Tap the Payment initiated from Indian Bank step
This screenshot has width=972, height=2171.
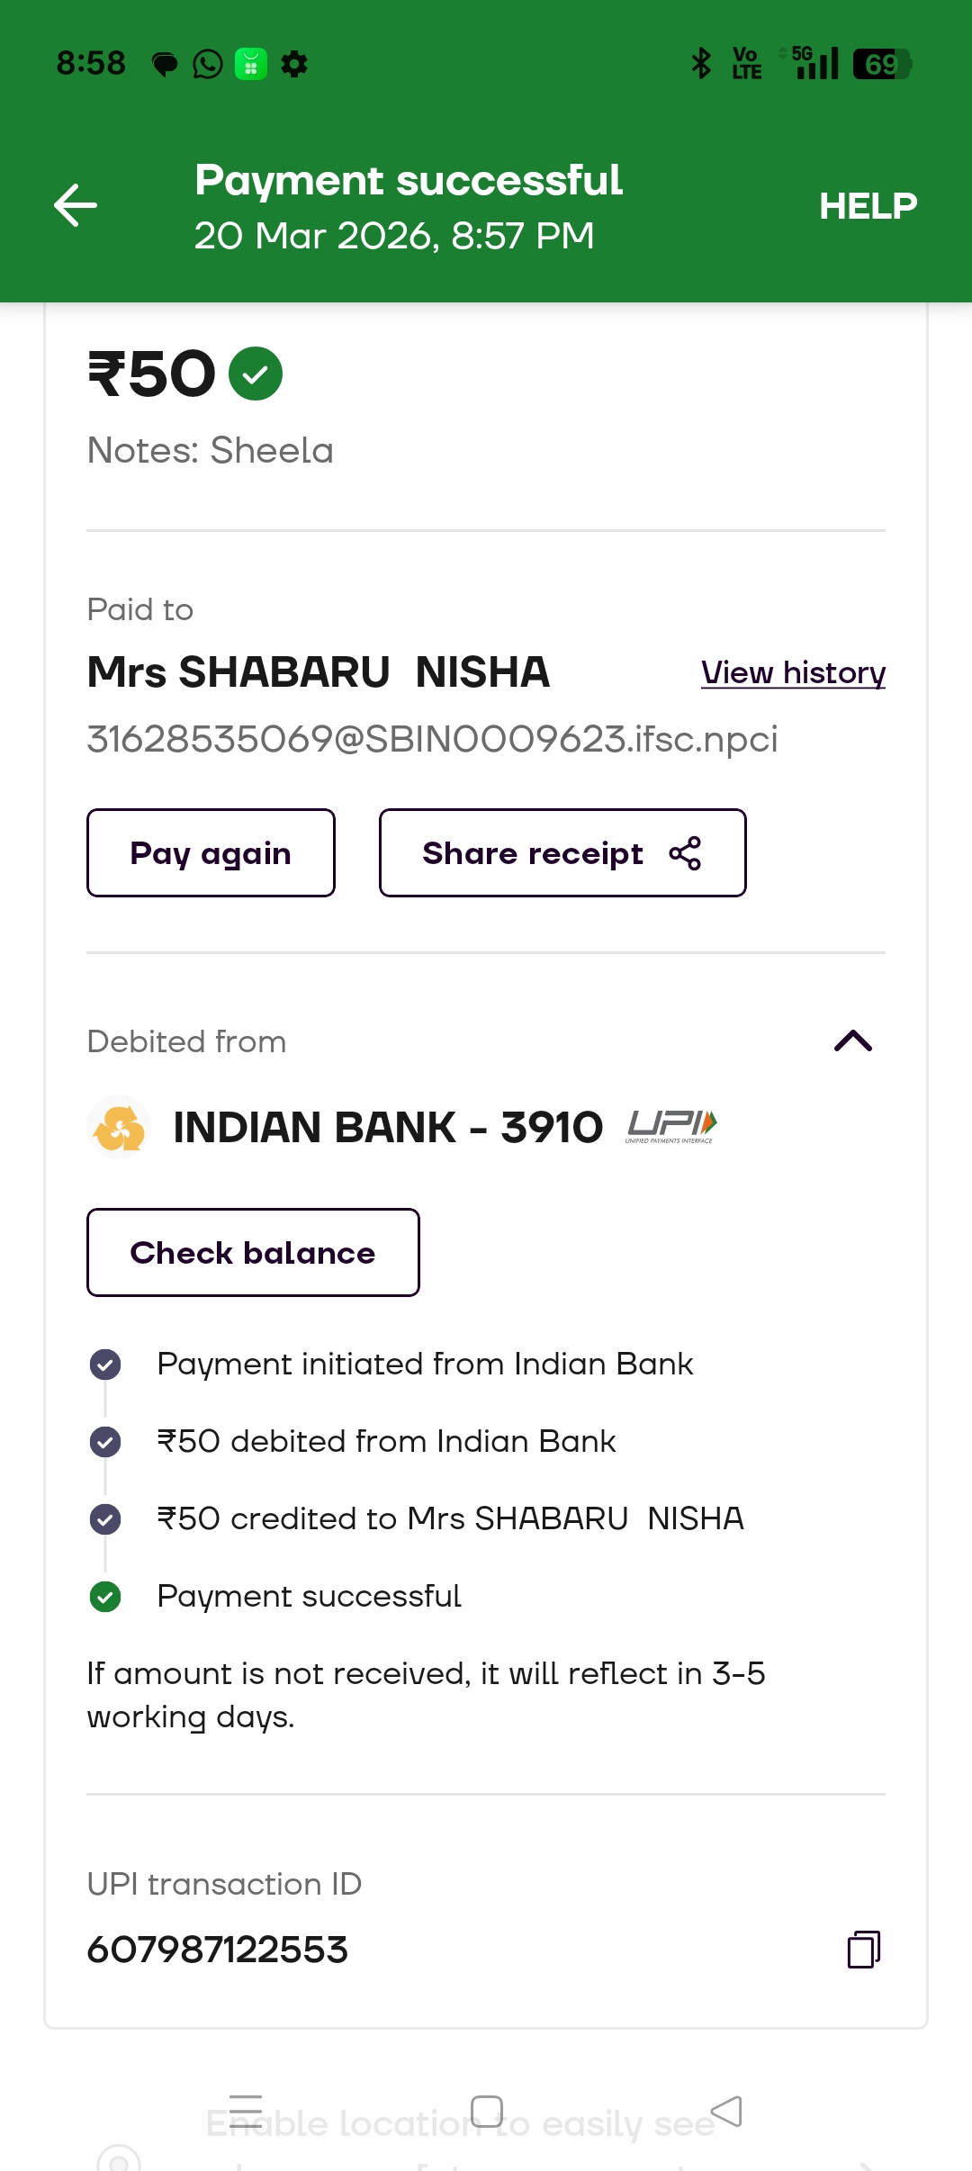[425, 1364]
